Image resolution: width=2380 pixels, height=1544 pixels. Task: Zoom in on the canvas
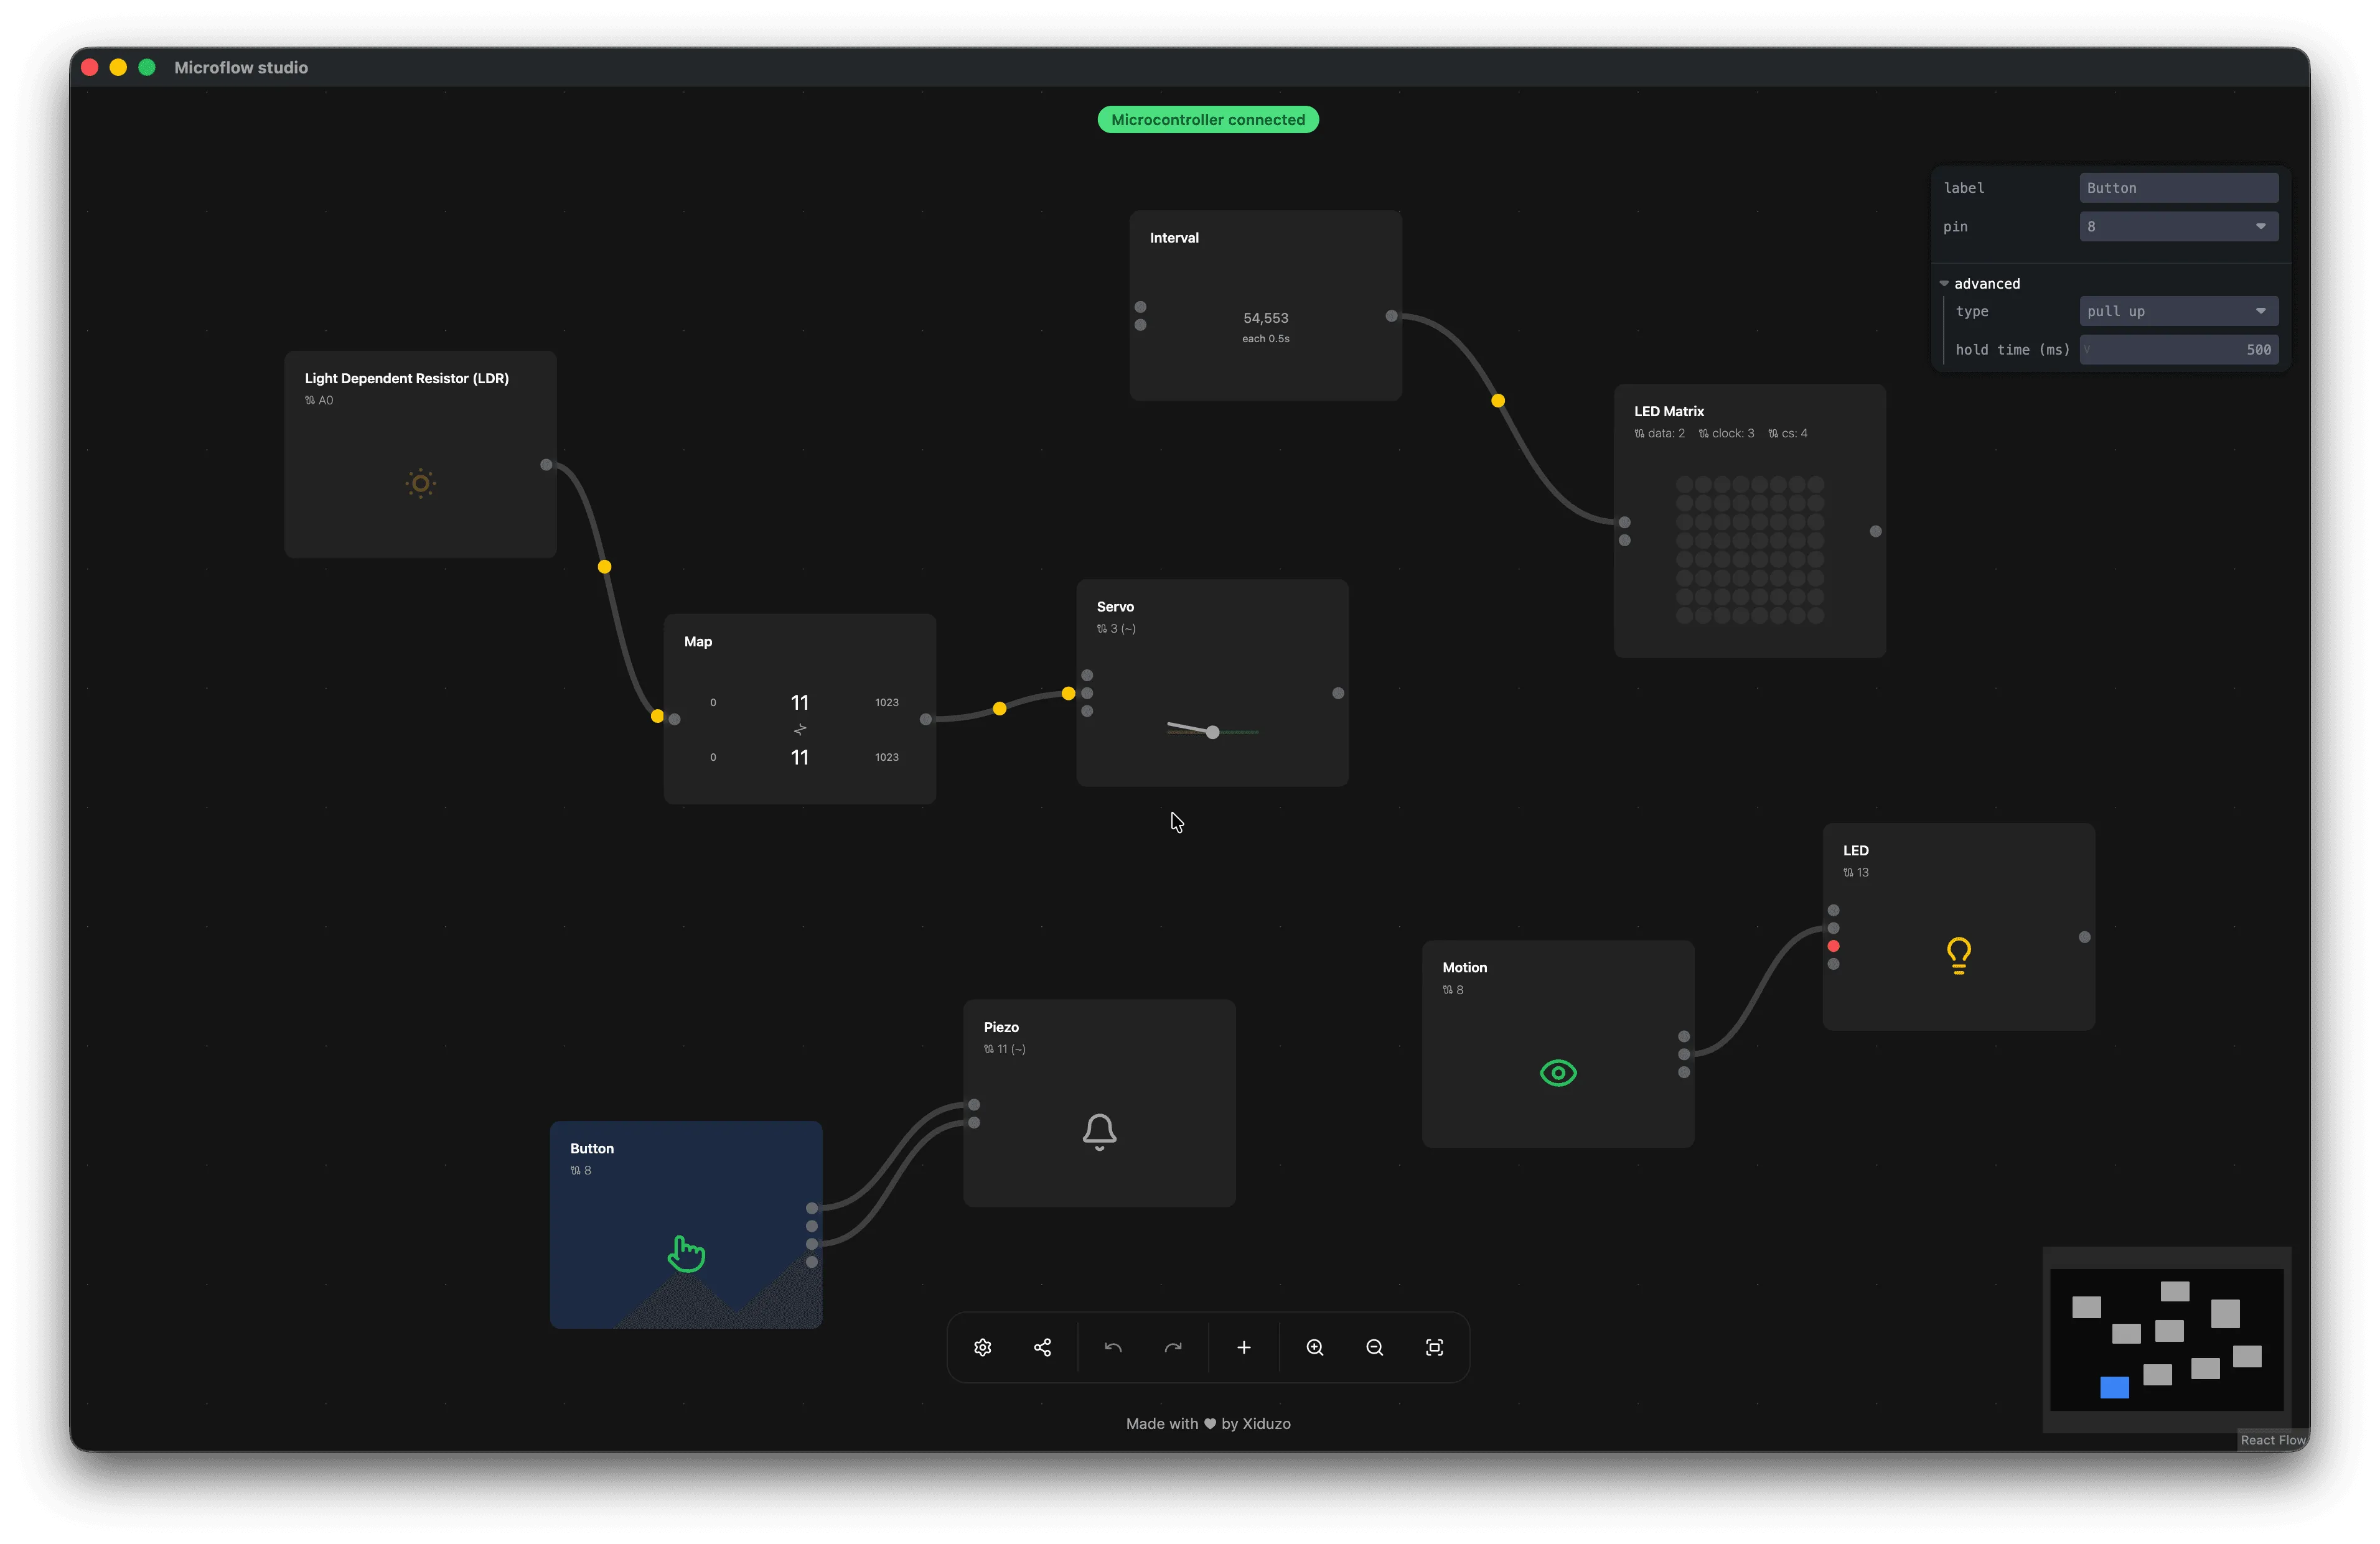point(1315,1347)
